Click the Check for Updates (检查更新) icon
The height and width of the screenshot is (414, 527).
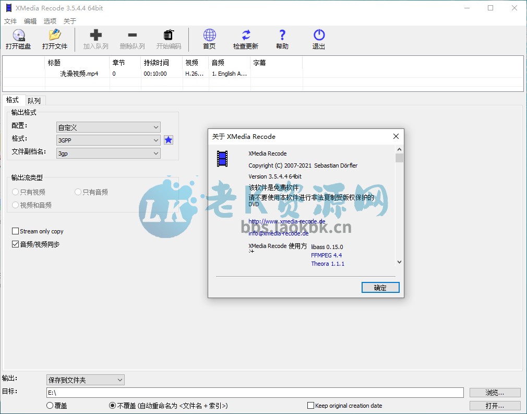(246, 35)
